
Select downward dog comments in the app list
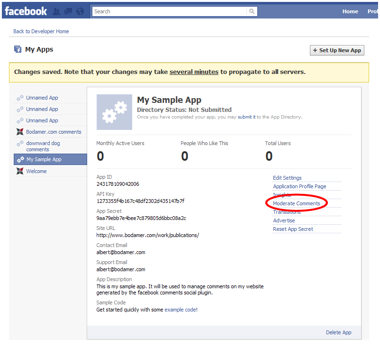pos(43,146)
